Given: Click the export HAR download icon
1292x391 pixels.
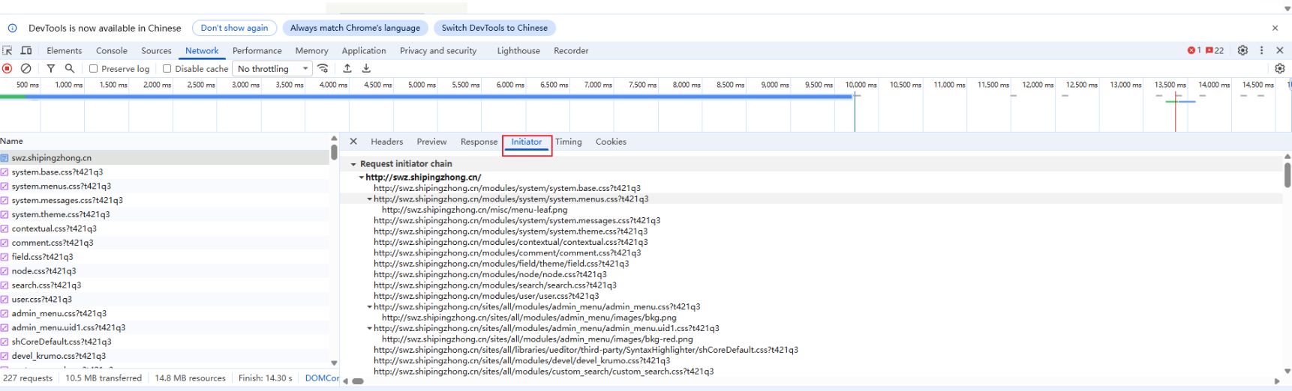Looking at the screenshot, I should coord(366,68).
